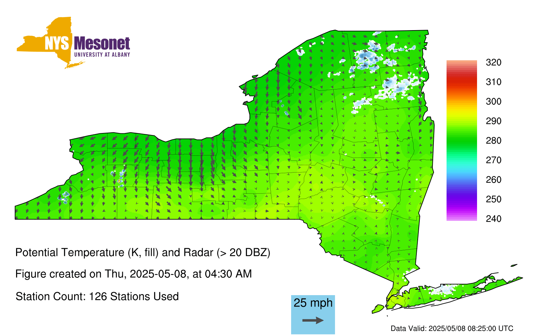Click the 320 color bar label
536x335 pixels.
click(x=493, y=63)
